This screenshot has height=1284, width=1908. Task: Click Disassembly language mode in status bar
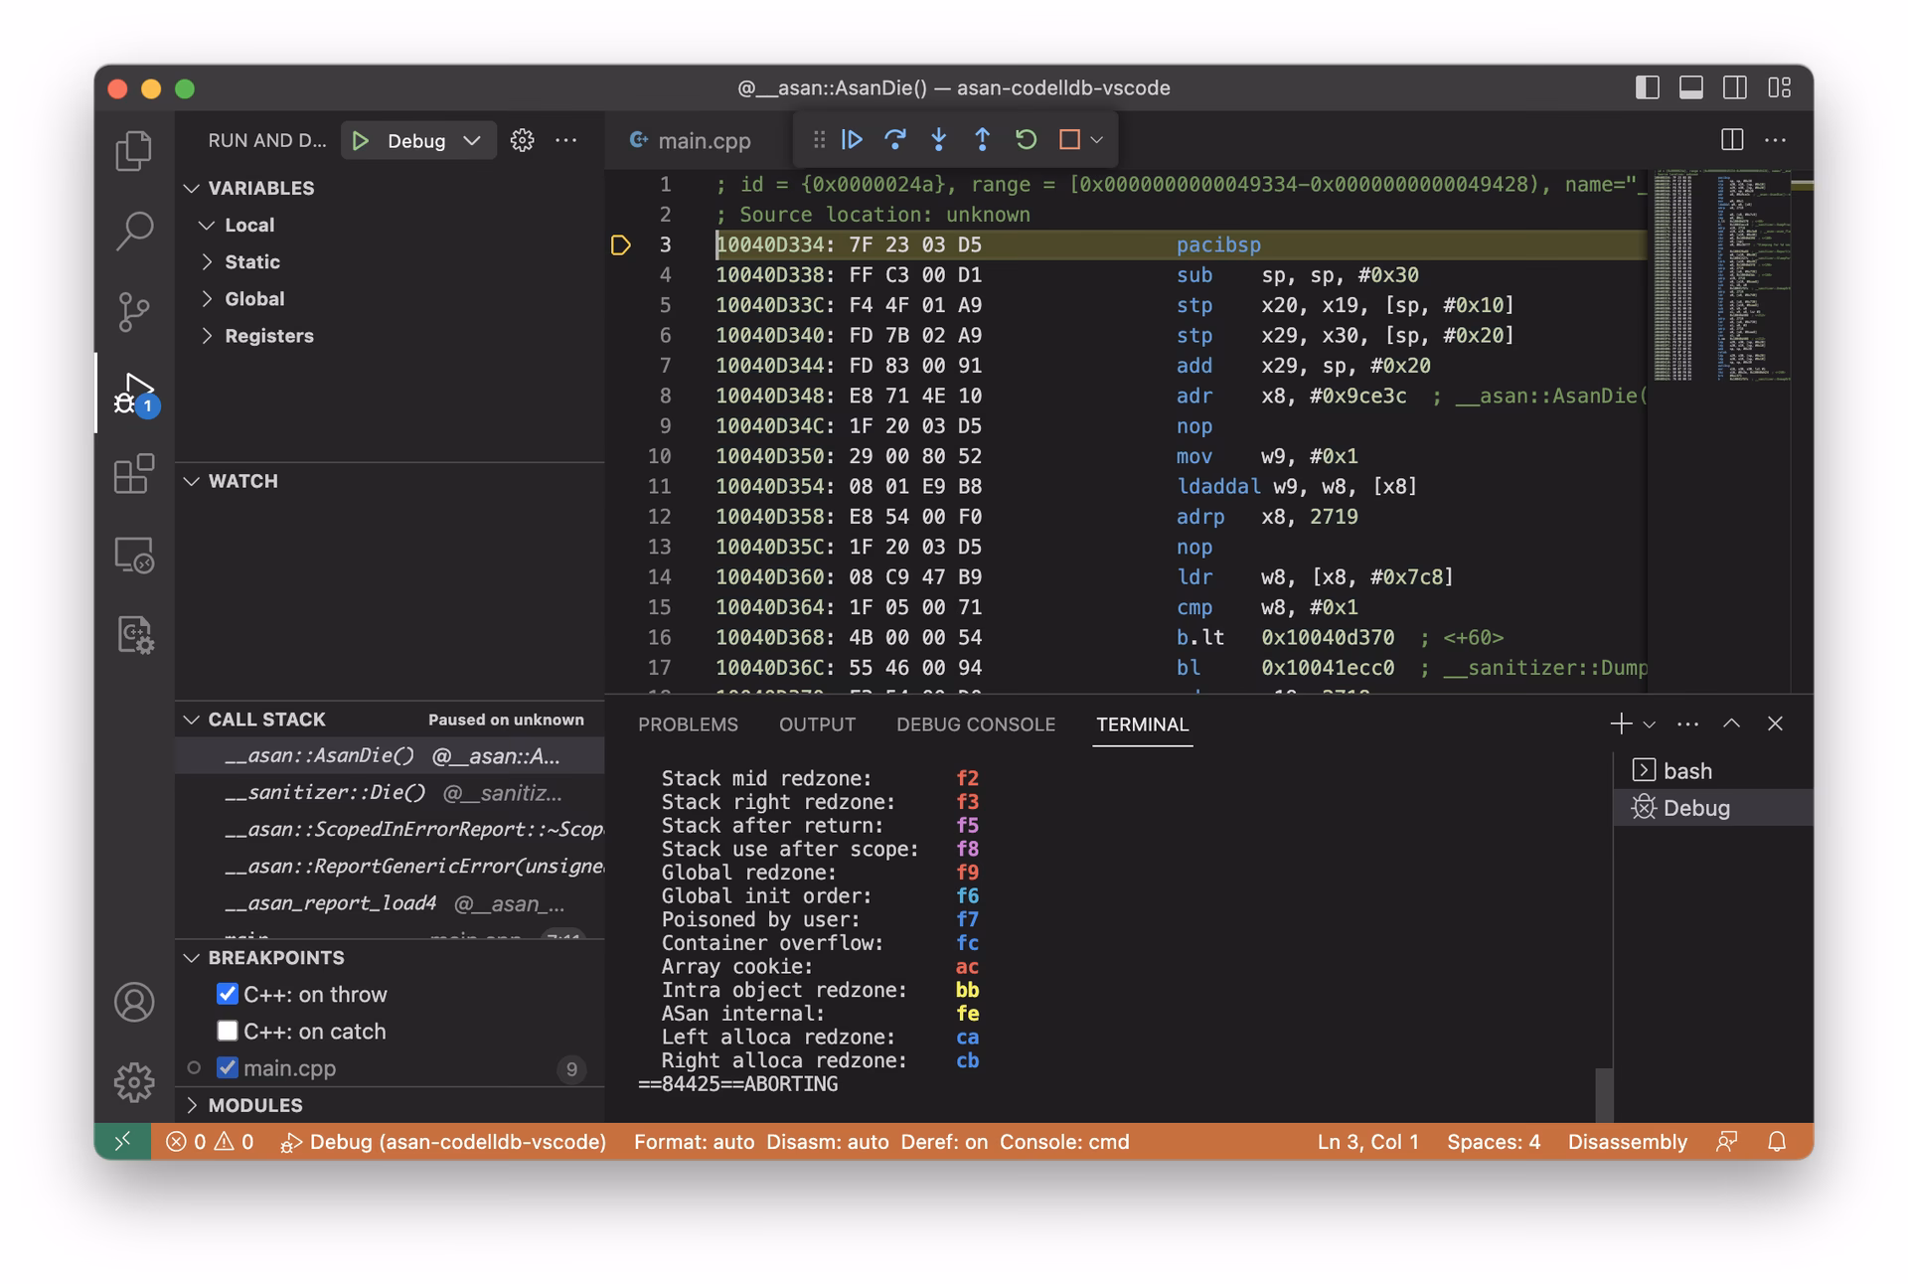(1627, 1142)
